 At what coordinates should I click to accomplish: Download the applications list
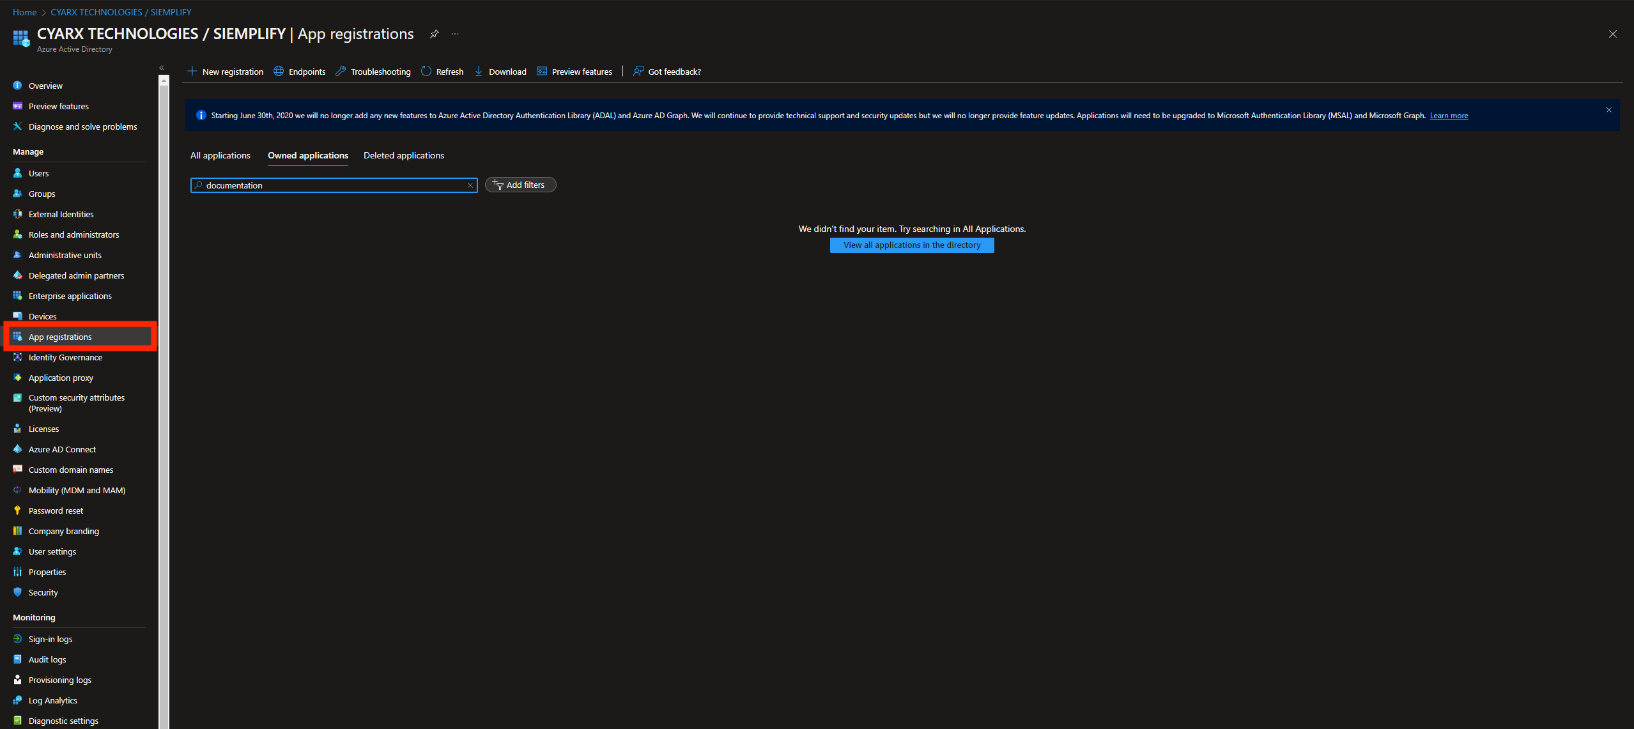(500, 71)
